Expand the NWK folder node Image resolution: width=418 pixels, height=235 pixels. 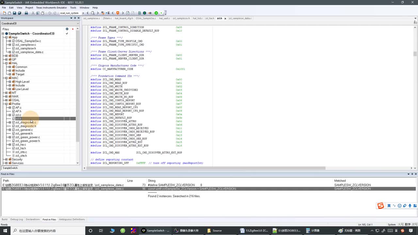pos(6,96)
